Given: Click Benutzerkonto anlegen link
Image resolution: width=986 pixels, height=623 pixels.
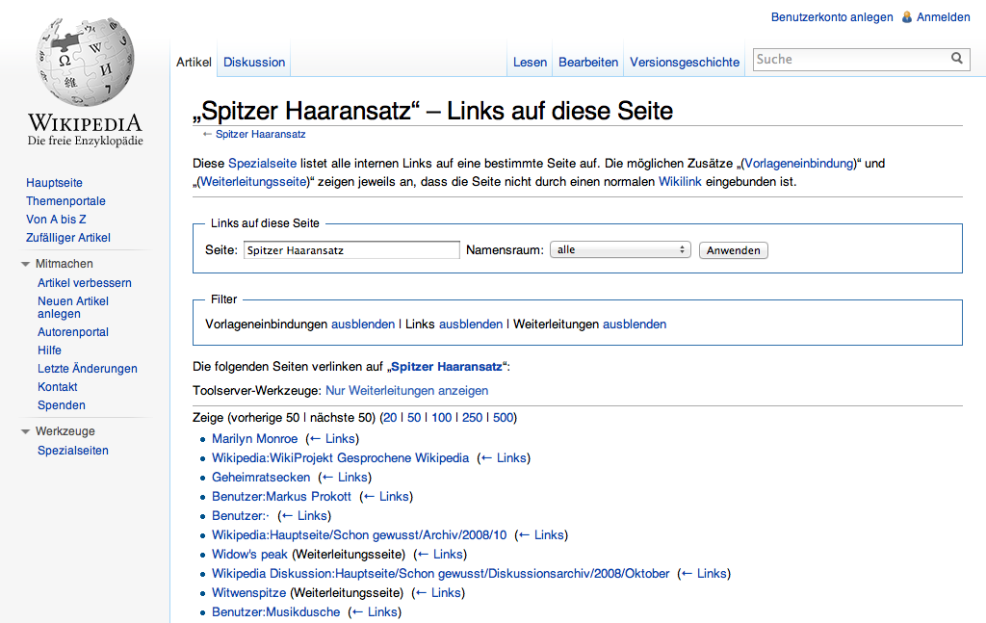Looking at the screenshot, I should (x=832, y=17).
